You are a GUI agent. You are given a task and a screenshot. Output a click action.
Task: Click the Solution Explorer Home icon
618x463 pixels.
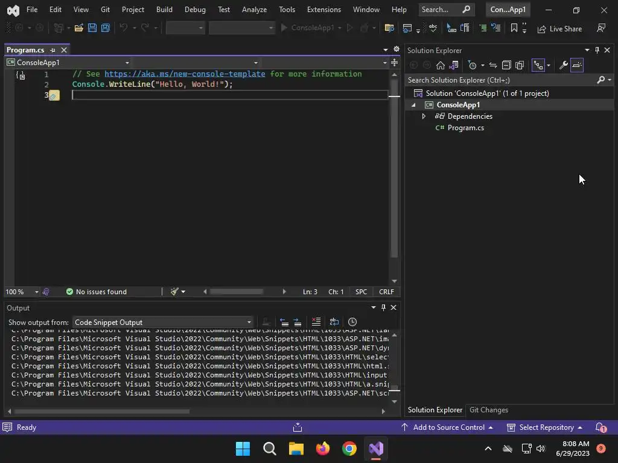pos(440,65)
